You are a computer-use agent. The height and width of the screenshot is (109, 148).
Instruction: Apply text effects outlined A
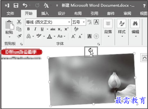click(x=29, y=36)
